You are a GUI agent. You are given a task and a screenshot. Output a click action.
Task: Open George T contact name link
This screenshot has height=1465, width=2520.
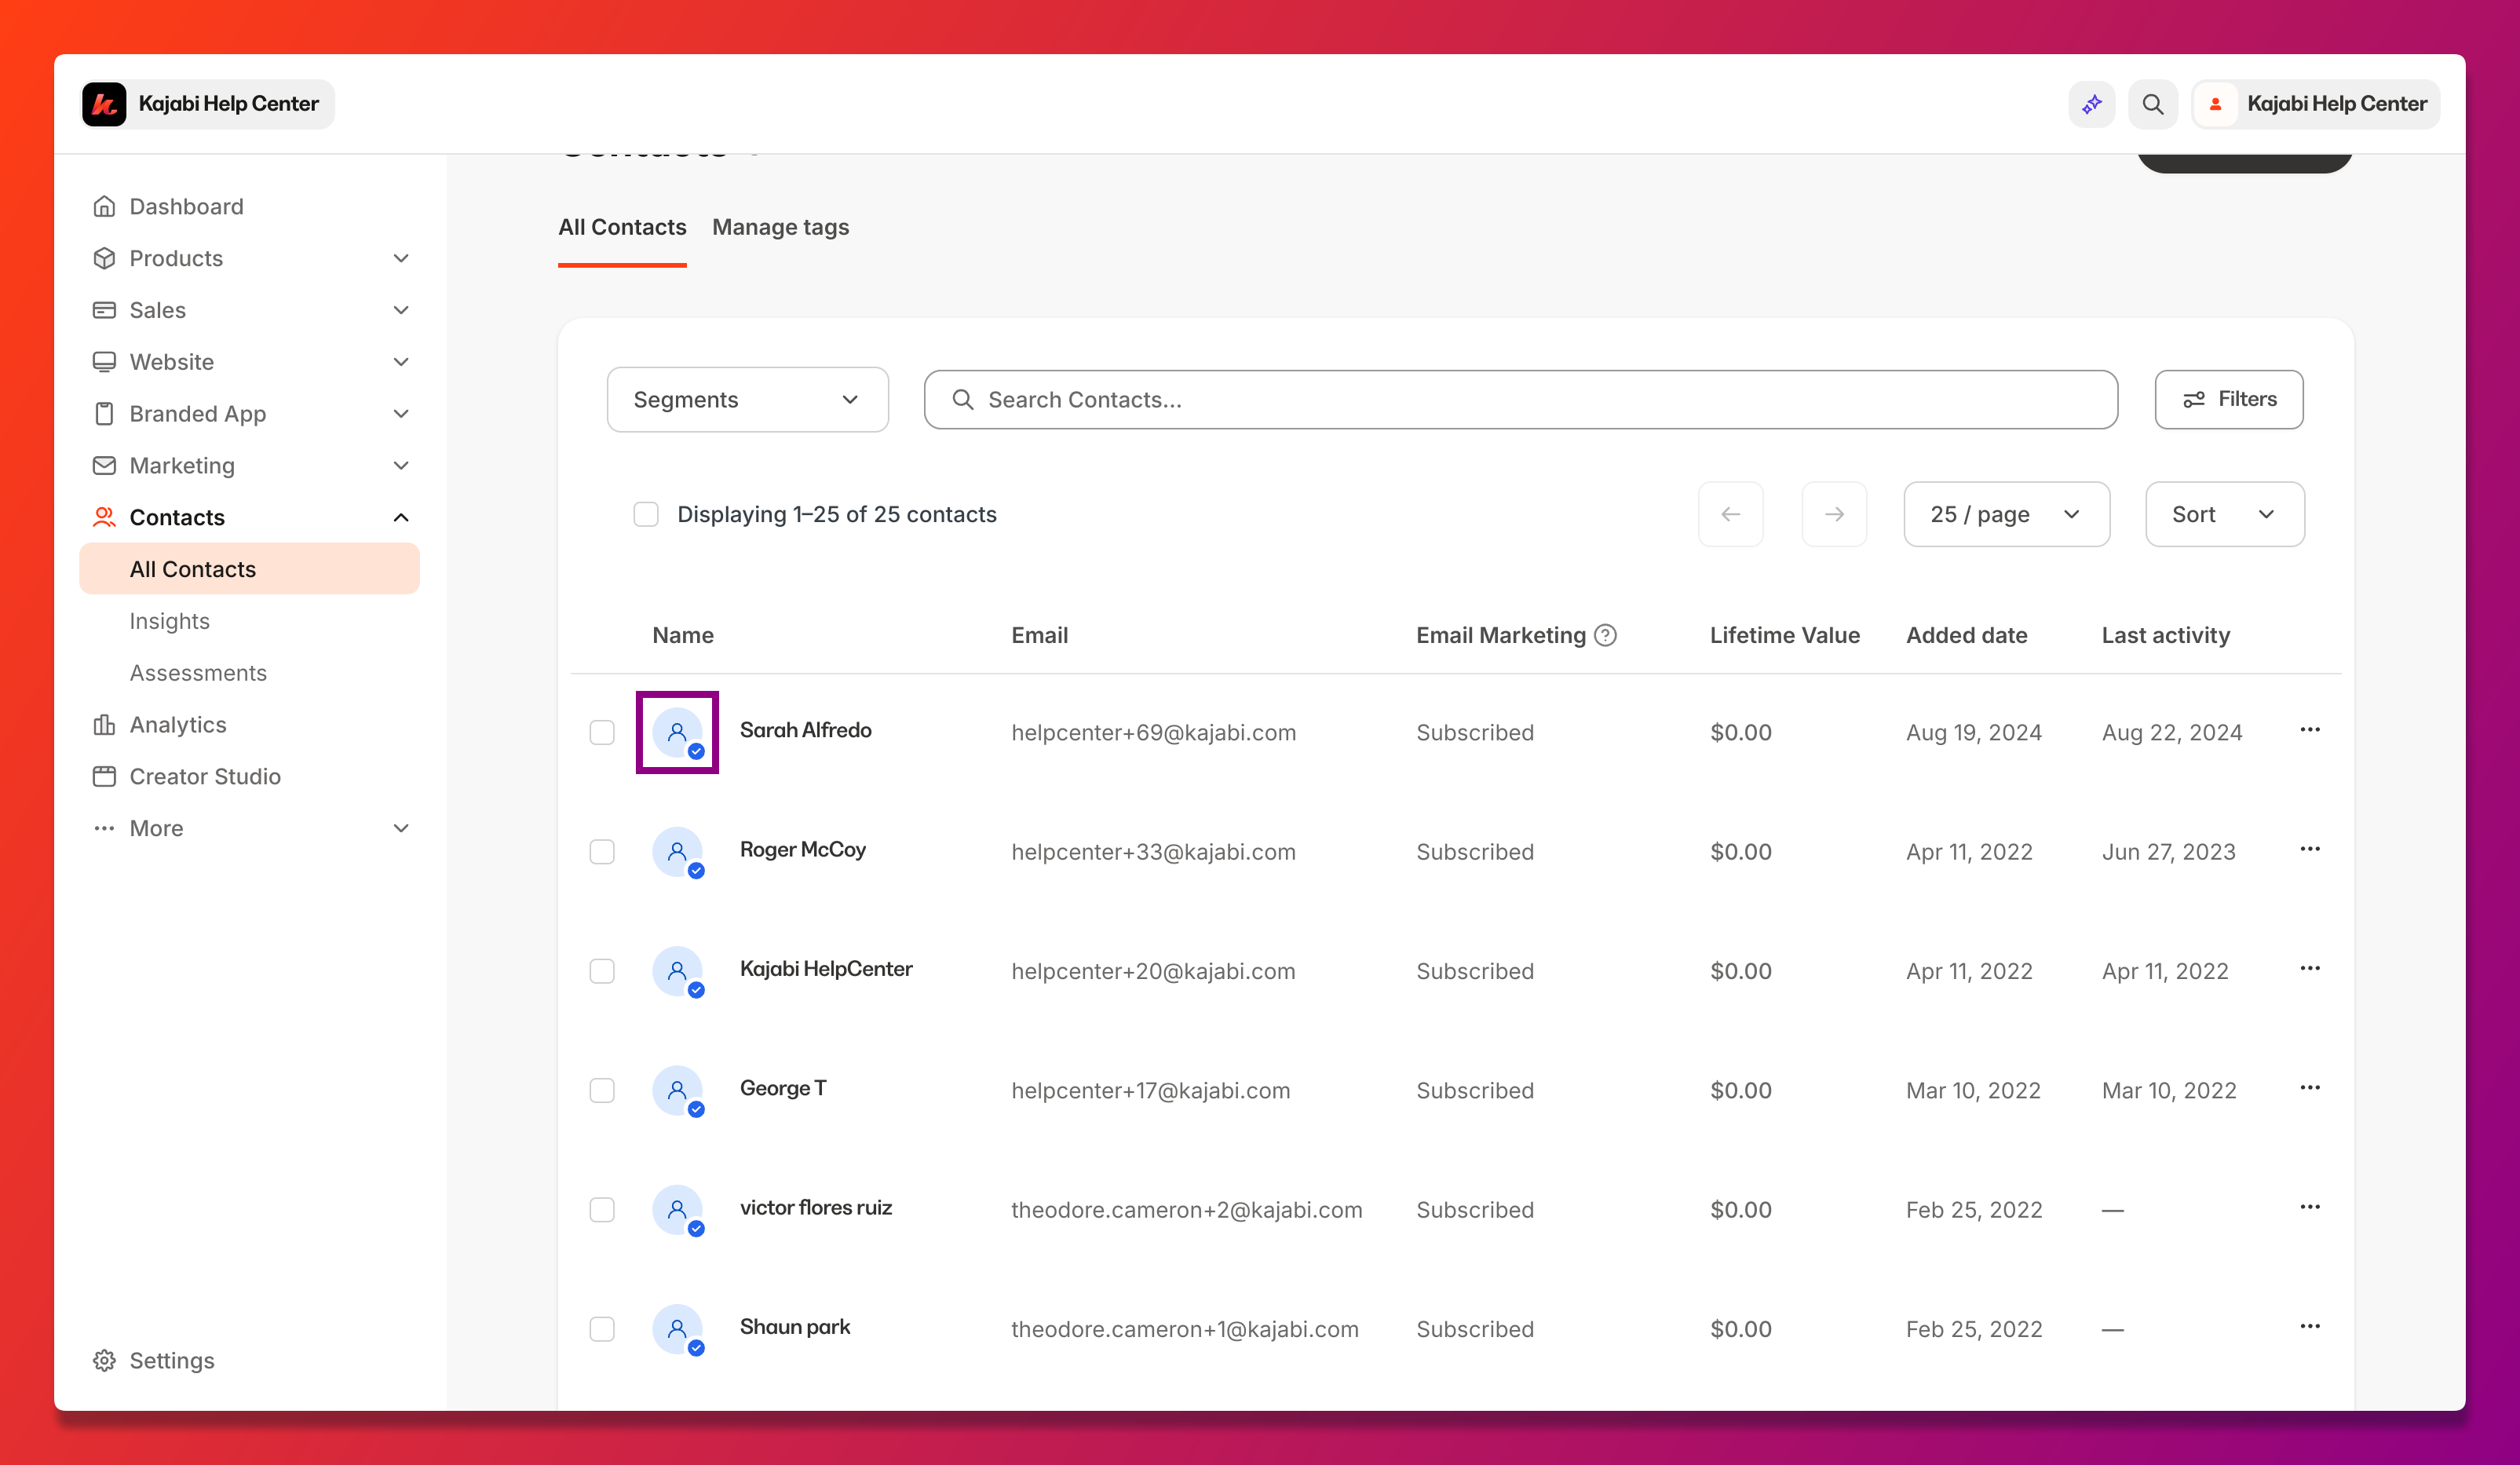pos(782,1089)
